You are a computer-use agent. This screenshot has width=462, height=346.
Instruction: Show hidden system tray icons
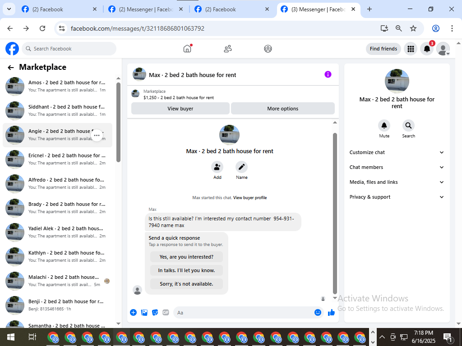(x=382, y=337)
